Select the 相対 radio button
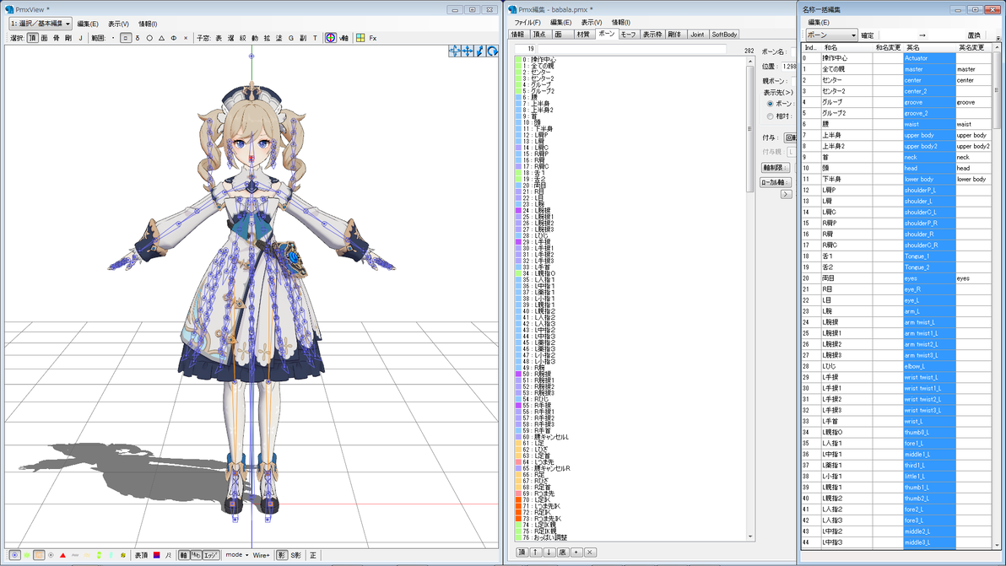Viewport: 1006px width, 566px height. coord(770,116)
